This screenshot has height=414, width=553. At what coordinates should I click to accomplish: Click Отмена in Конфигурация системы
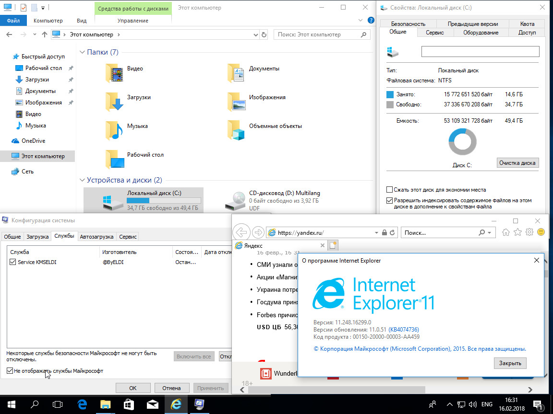click(172, 388)
